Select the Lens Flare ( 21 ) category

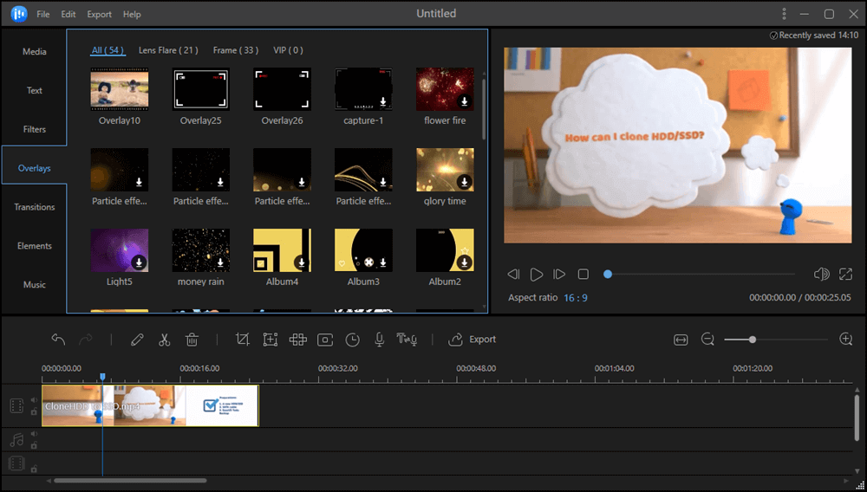(x=168, y=50)
